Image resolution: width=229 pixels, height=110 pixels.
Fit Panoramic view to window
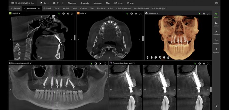coord(100,64)
